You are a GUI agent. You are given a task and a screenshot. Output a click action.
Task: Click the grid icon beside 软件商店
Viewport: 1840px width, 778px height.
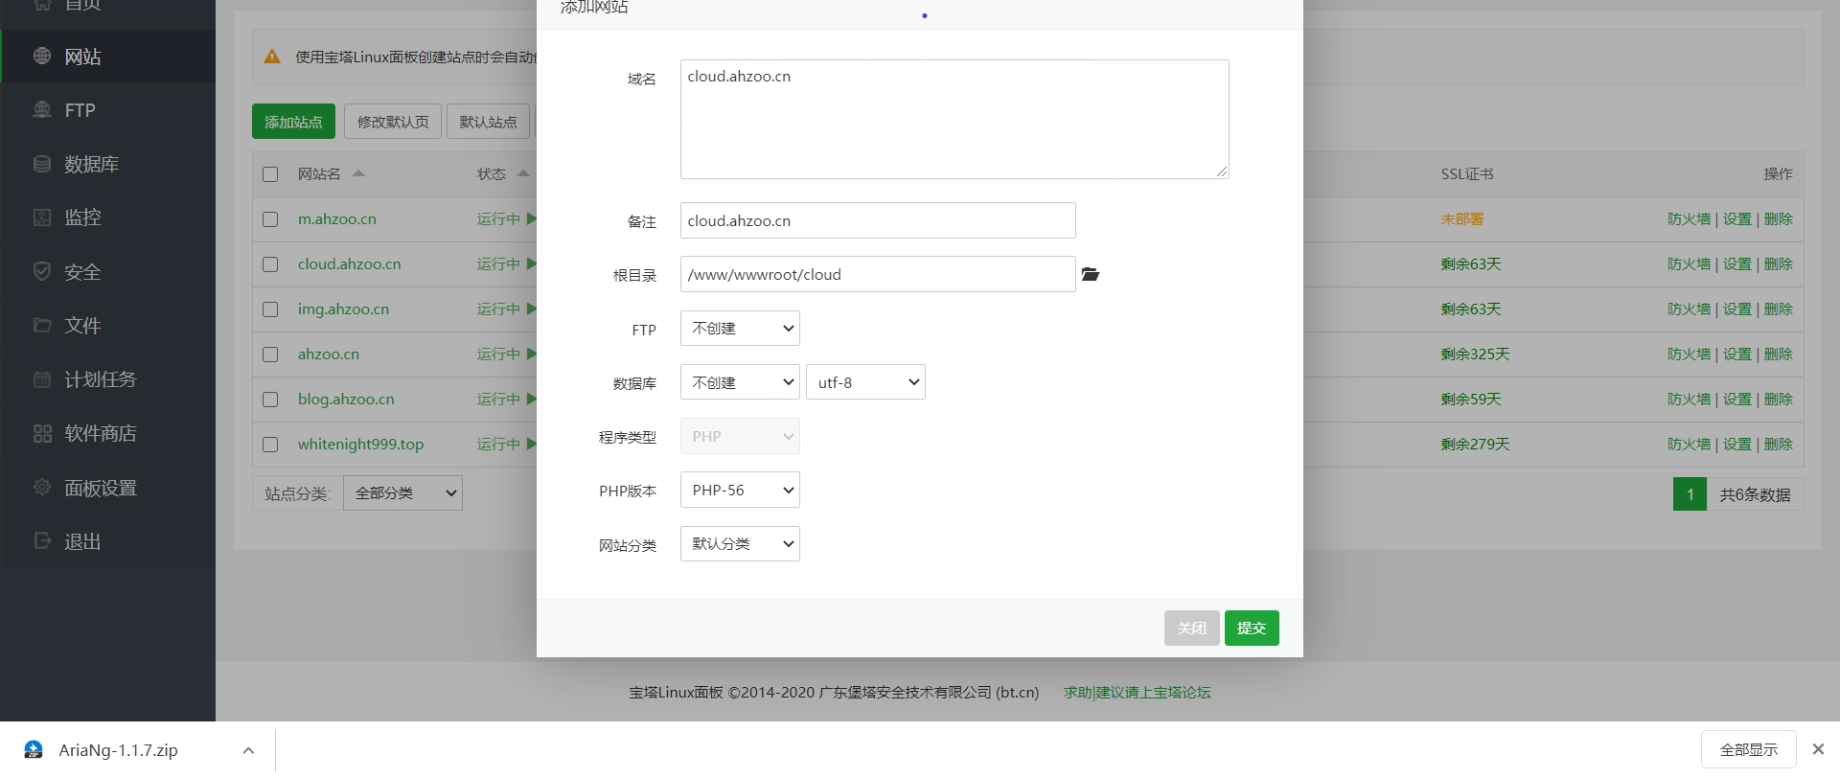(42, 433)
